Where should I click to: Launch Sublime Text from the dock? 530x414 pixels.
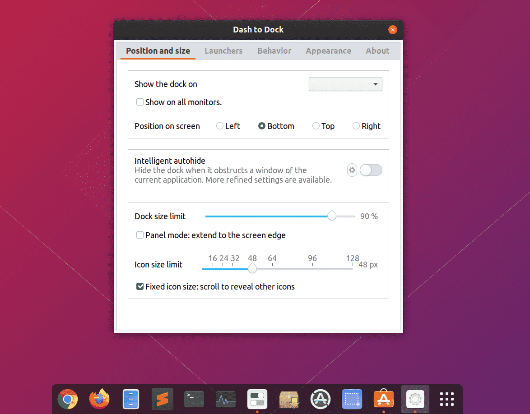pyautogui.click(x=163, y=399)
